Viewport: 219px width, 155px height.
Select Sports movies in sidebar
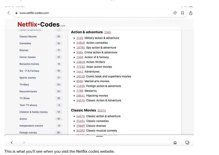[x=28, y=78]
